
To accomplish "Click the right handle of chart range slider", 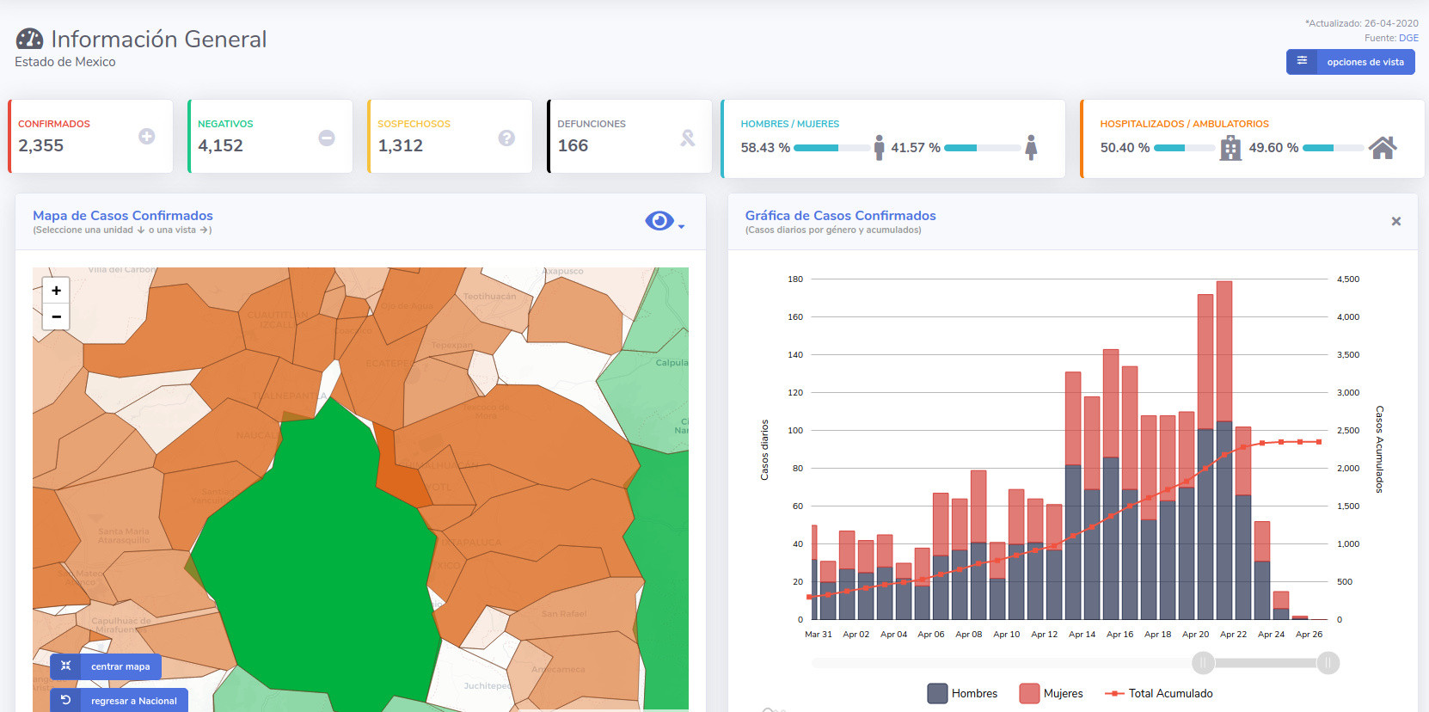I will click(x=1328, y=662).
